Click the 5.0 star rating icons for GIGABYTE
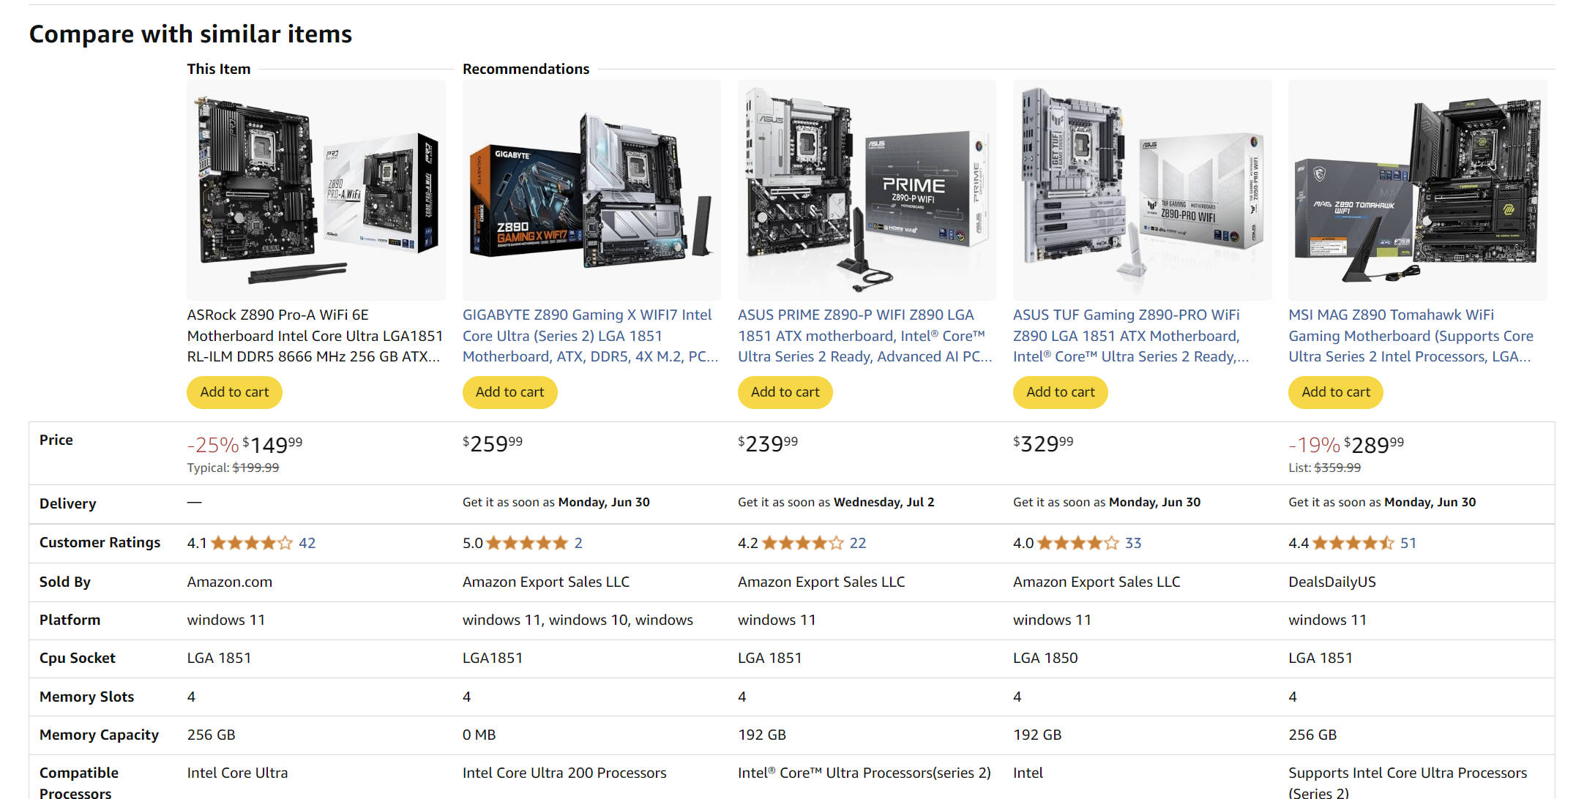This screenshot has width=1584, height=799. [x=527, y=543]
